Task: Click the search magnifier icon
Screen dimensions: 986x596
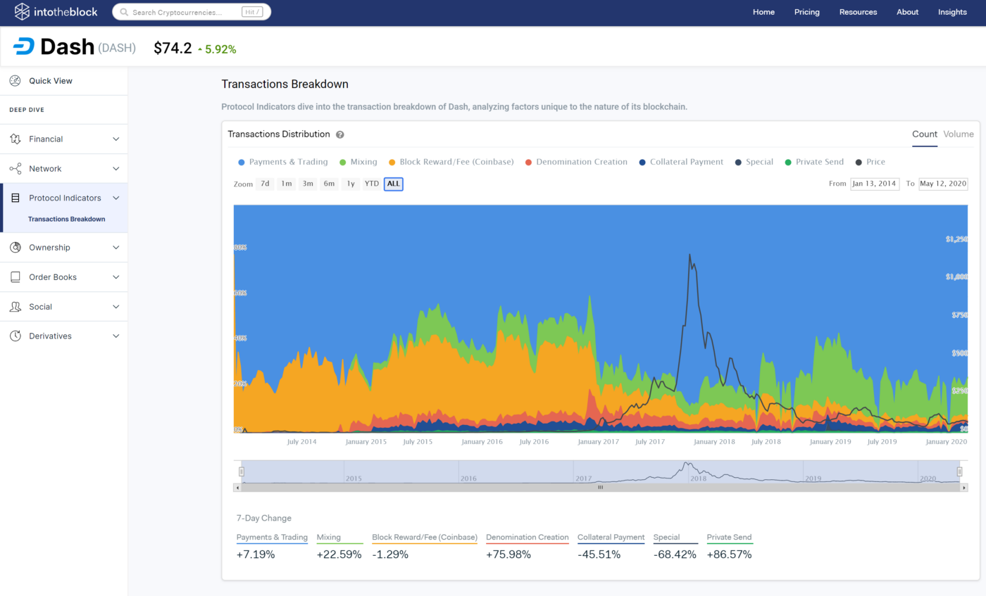Action: [124, 13]
